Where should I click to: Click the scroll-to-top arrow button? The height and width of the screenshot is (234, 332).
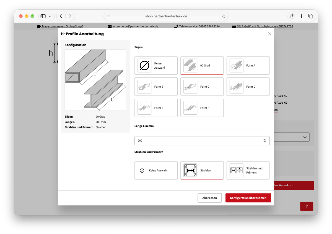pyautogui.click(x=307, y=206)
